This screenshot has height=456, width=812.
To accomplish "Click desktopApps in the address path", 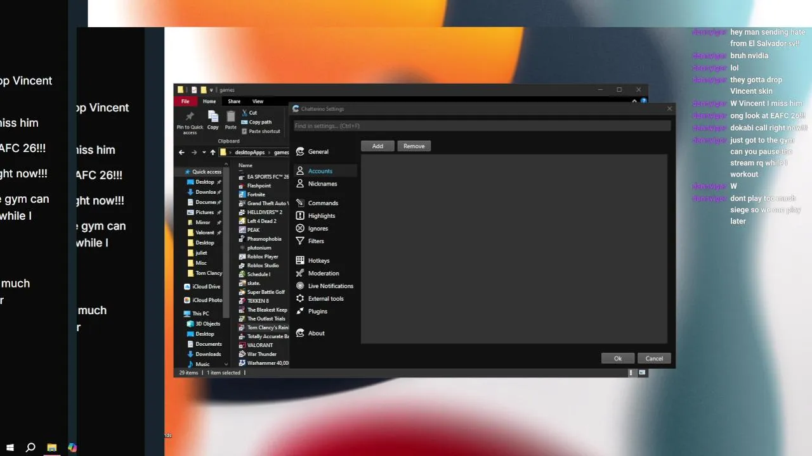I will click(x=250, y=153).
